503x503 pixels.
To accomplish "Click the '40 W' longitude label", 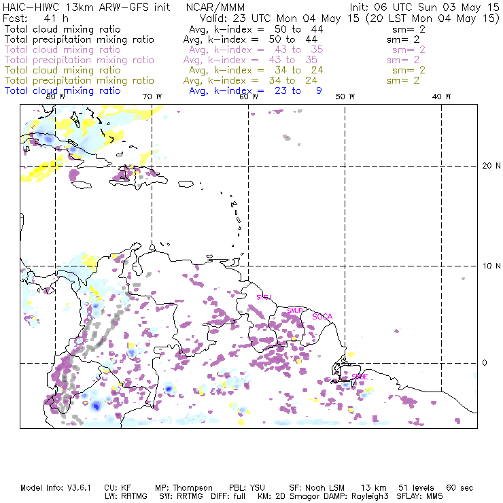I will [x=441, y=97].
